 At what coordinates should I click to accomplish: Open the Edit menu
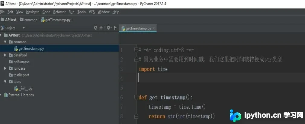point(10,12)
